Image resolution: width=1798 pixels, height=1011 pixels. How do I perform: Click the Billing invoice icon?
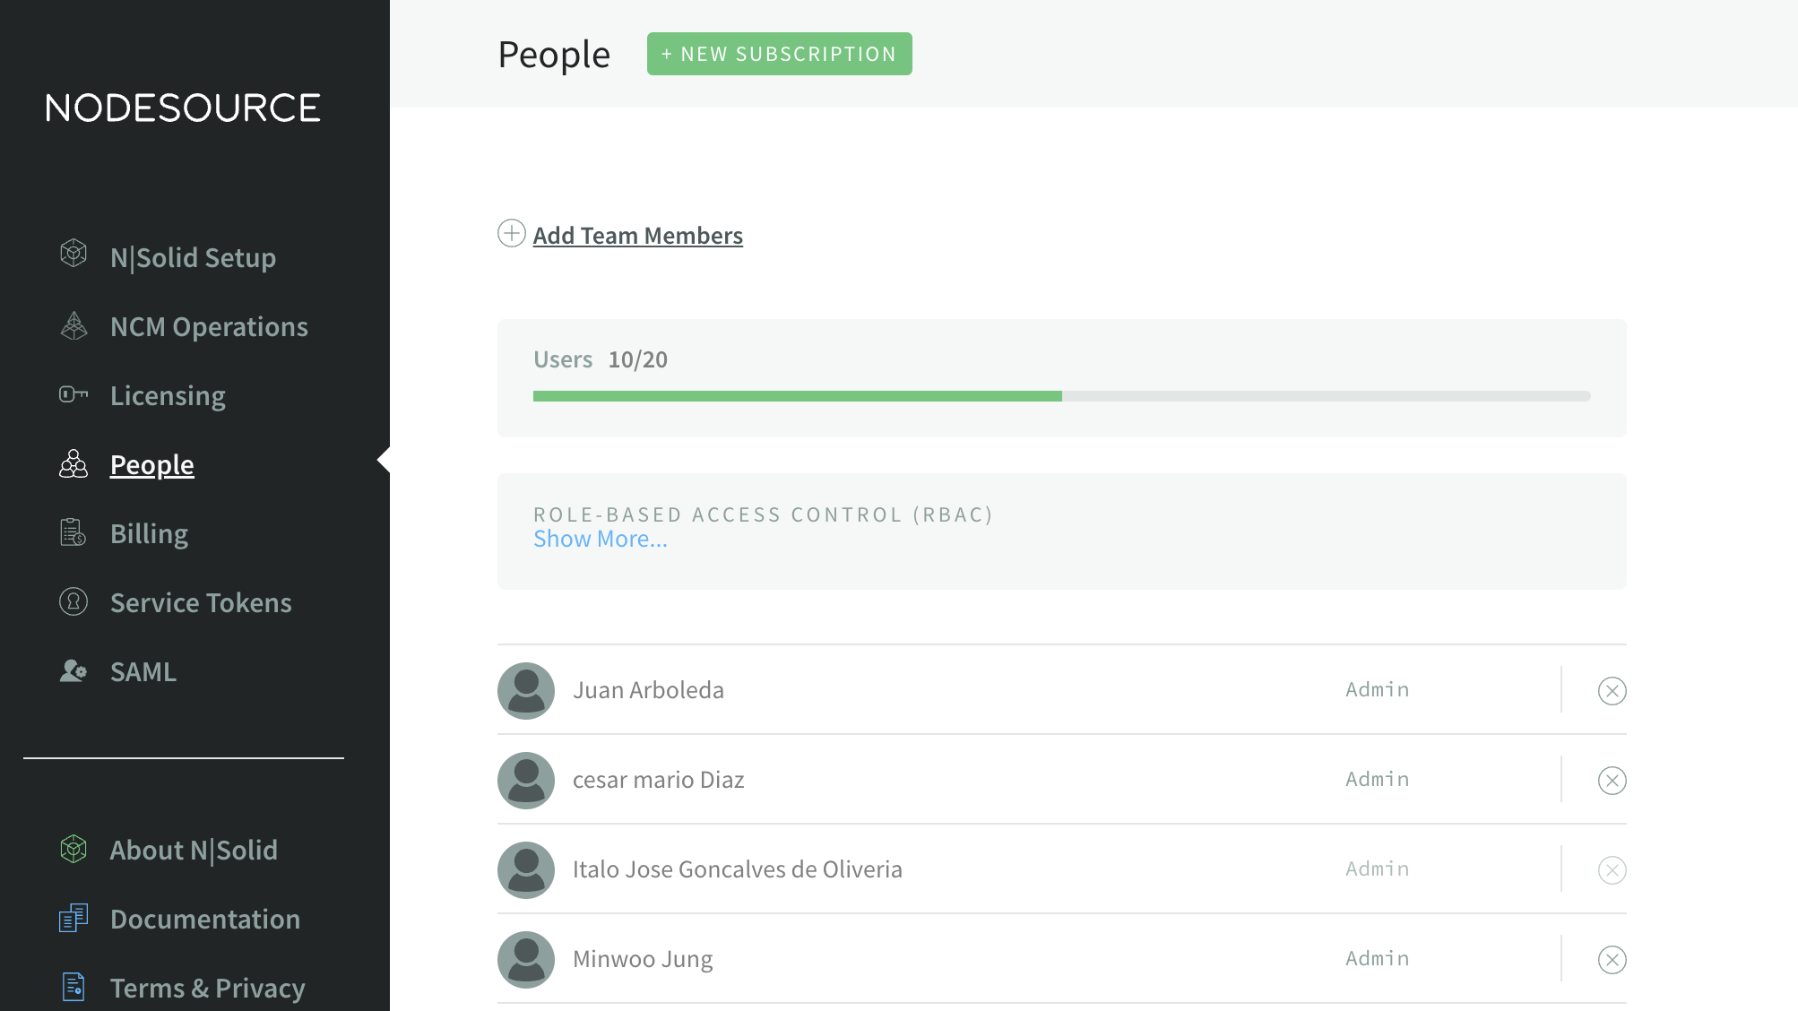coord(73,532)
